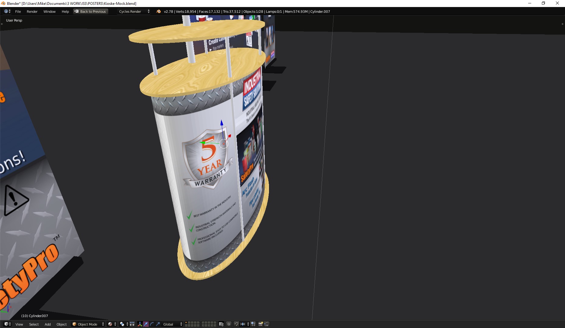This screenshot has height=328, width=565.
Task: Toggle the 3D manipulator widget icon
Action: 140,324
